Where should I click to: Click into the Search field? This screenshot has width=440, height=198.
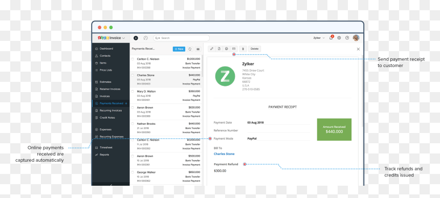pyautogui.click(x=181, y=38)
